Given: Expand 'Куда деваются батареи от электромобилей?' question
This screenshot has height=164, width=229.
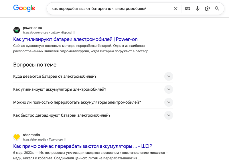Looking at the screenshot, I should 93,76.
